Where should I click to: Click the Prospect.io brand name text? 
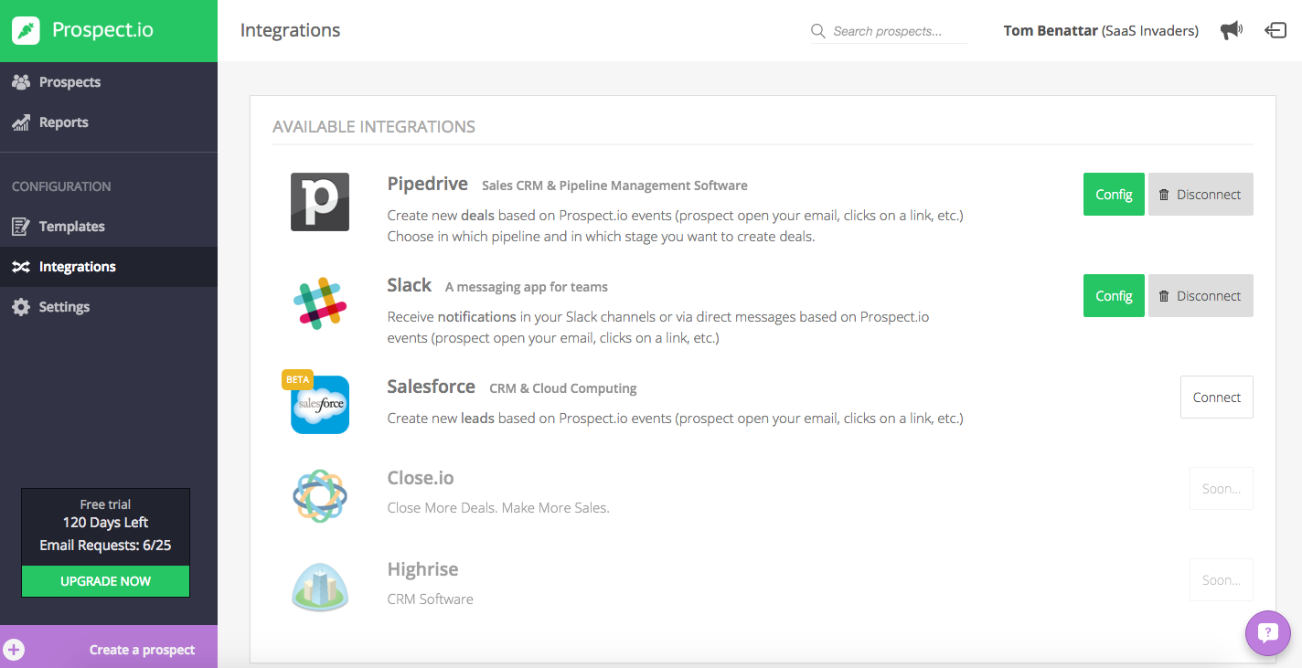point(102,30)
